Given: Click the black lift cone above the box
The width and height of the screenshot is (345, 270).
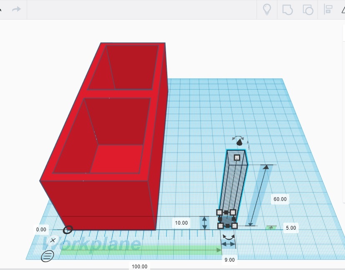Looking at the screenshot, I should 239,143.
